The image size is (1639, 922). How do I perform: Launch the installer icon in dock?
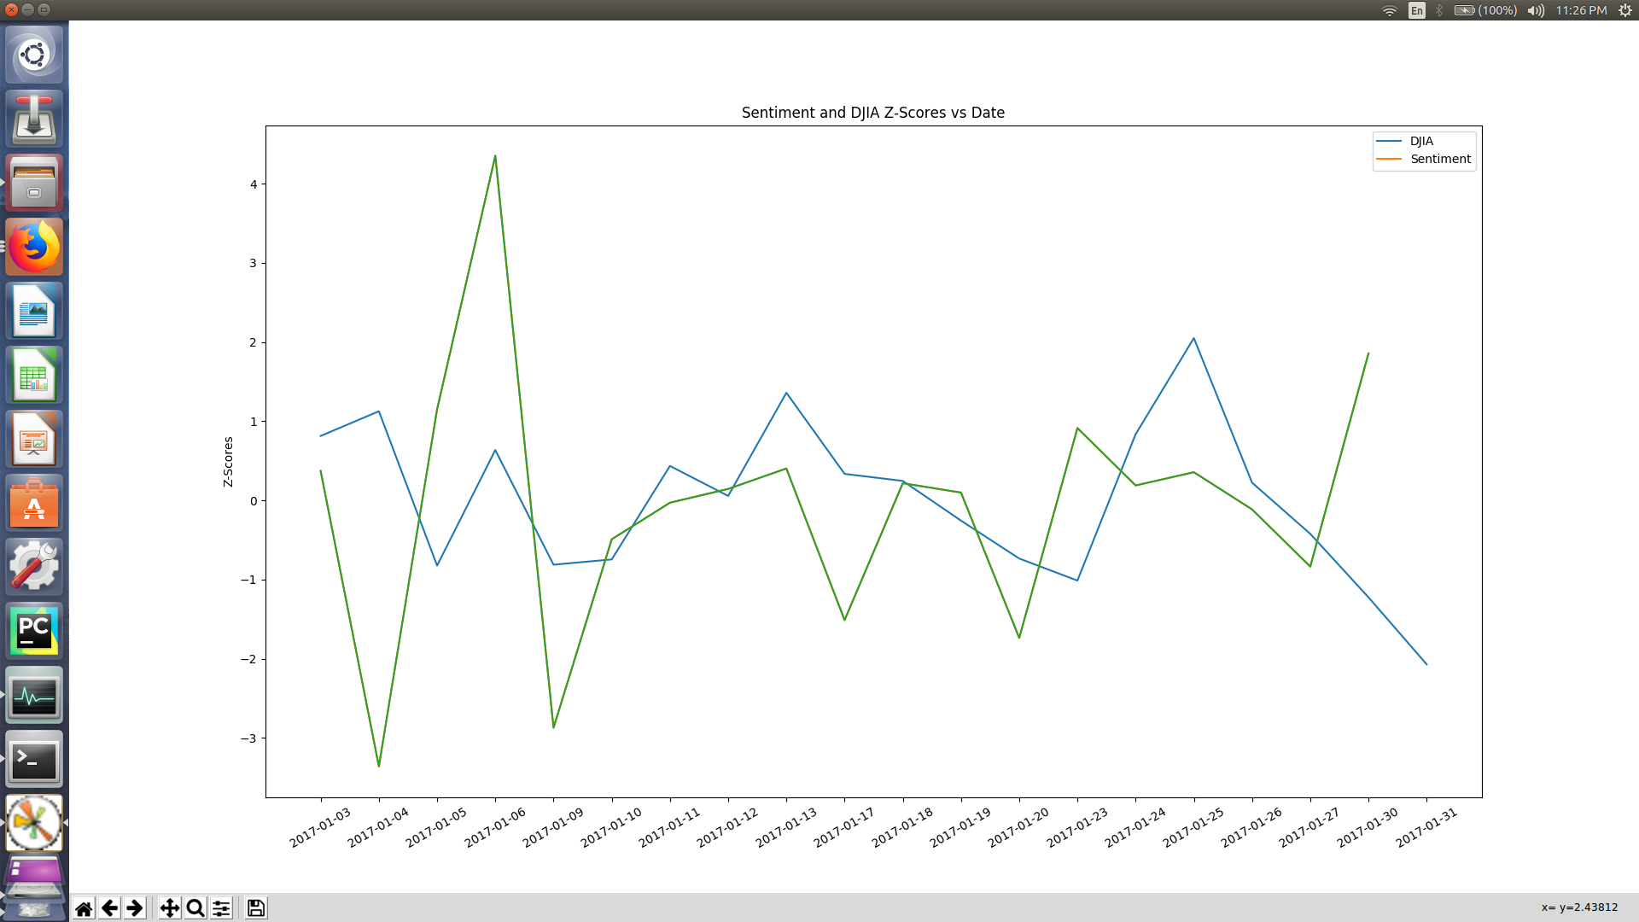pyautogui.click(x=34, y=120)
